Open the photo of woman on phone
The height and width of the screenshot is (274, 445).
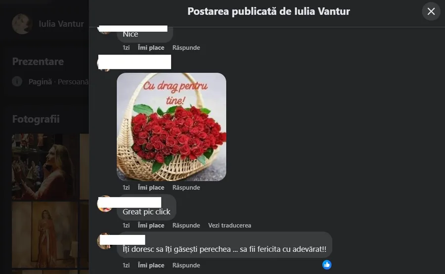45,167
